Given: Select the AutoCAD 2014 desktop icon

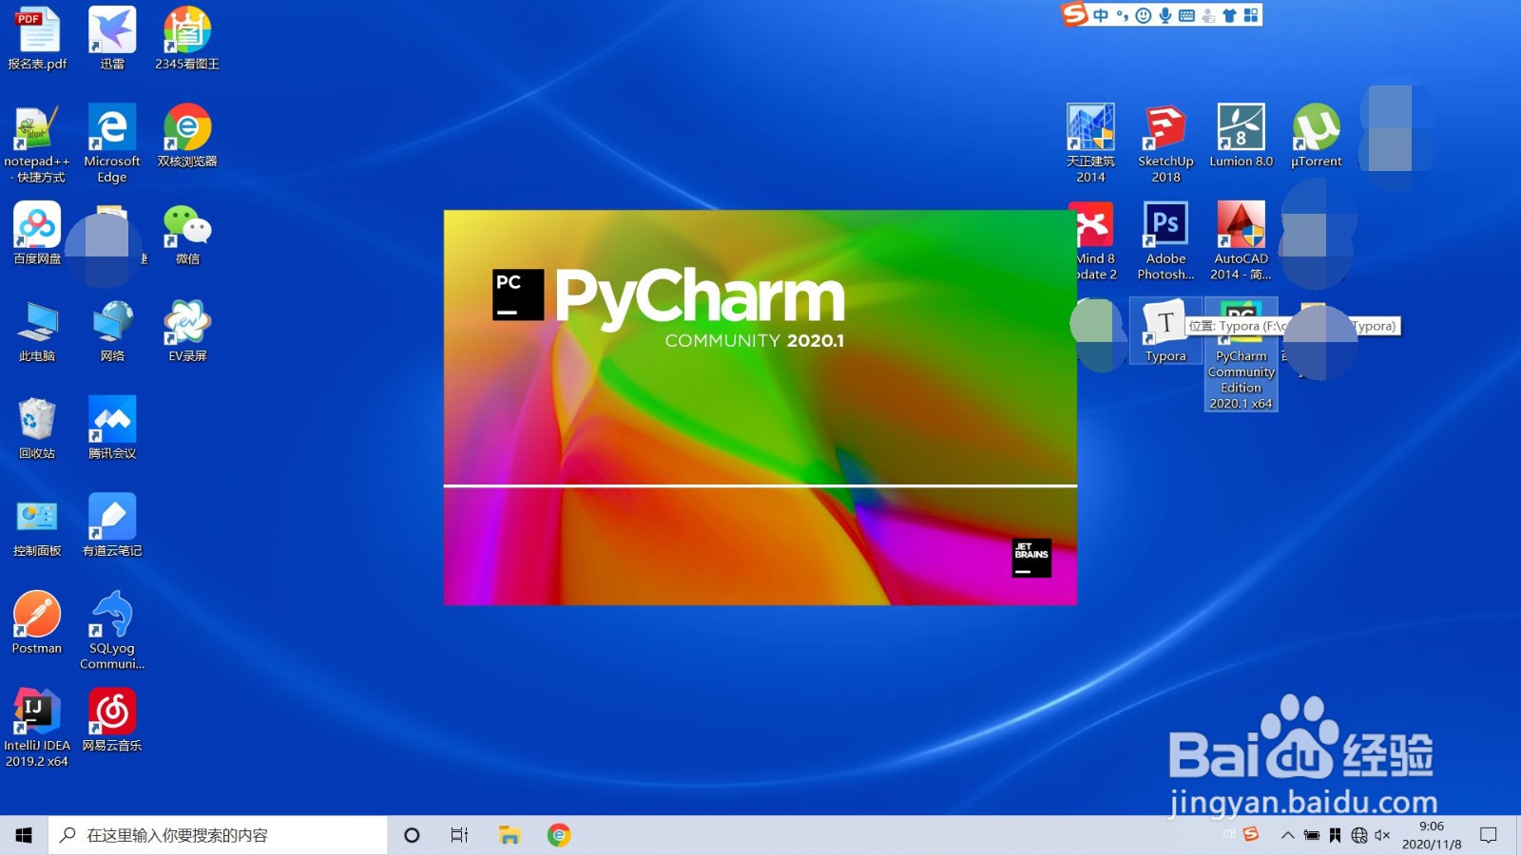Looking at the screenshot, I should (1241, 241).
